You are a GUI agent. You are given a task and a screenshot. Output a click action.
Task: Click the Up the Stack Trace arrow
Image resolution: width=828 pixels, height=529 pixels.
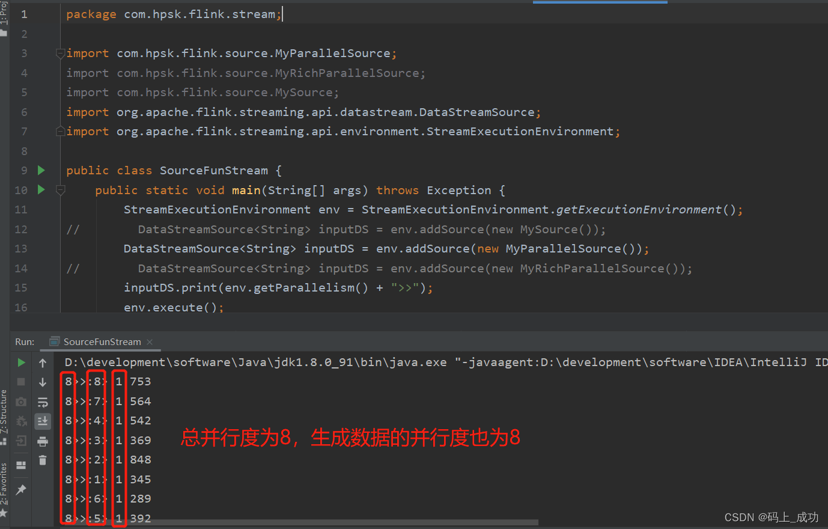(x=43, y=362)
